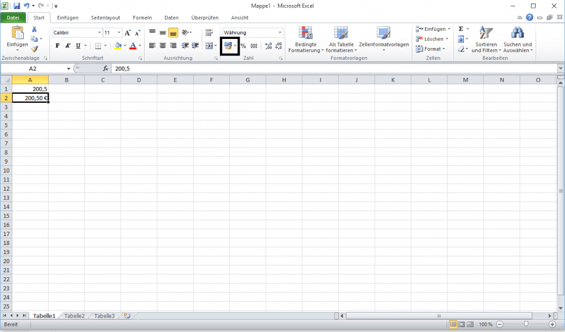Screen dimensions: 565x332
Task: Click the Clear eraser icon
Action: 461,49
